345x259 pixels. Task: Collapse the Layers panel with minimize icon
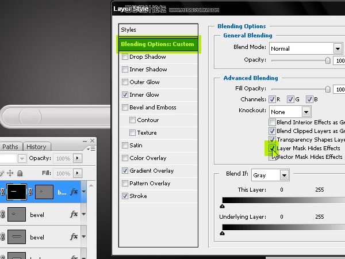click(x=85, y=141)
